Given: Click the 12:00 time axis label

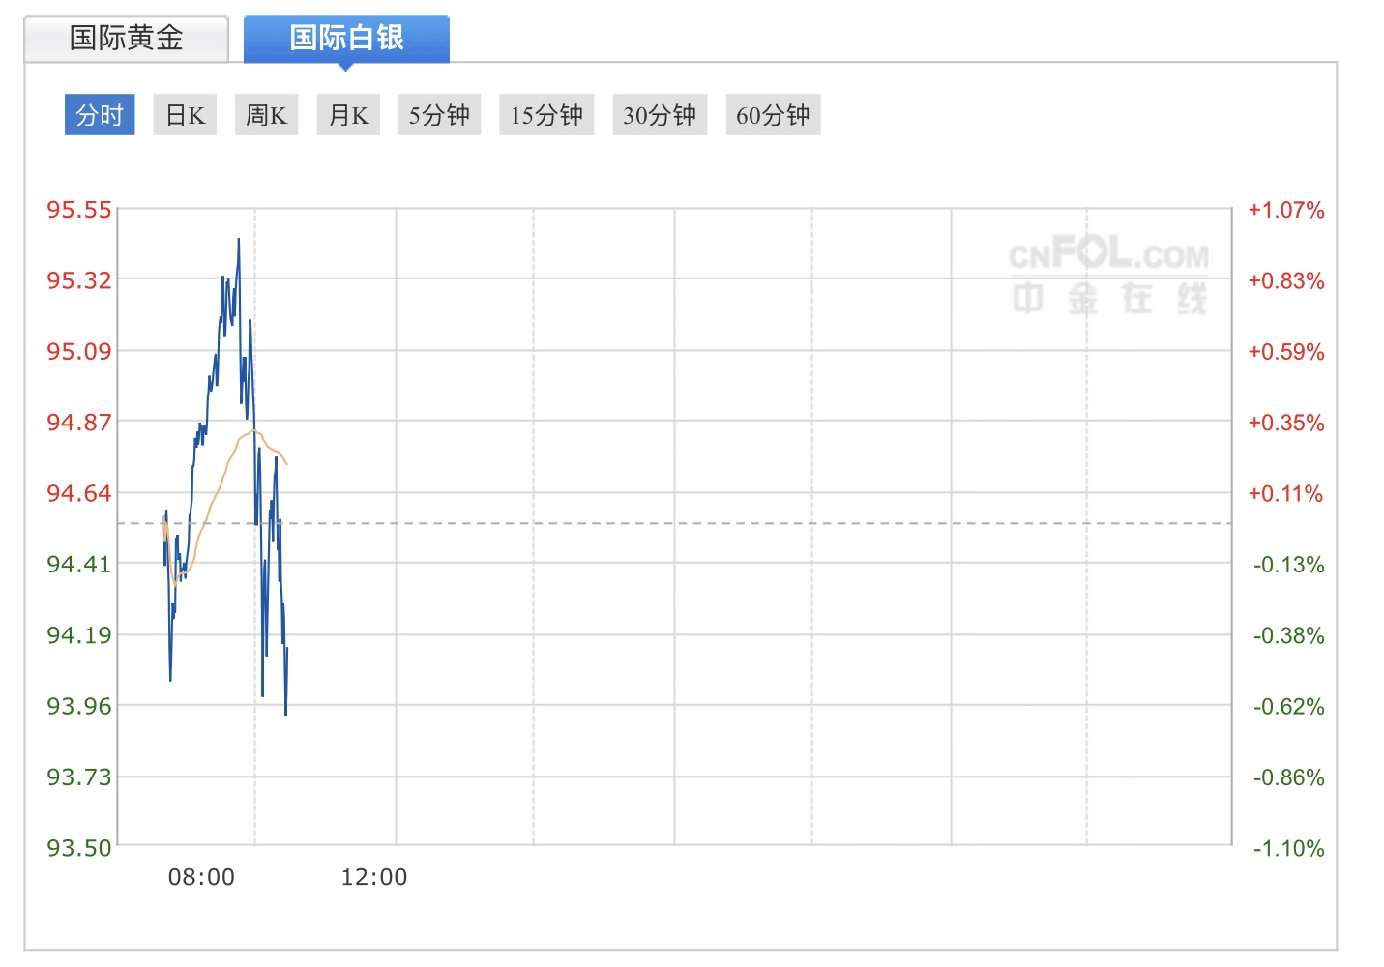Looking at the screenshot, I should point(374,877).
